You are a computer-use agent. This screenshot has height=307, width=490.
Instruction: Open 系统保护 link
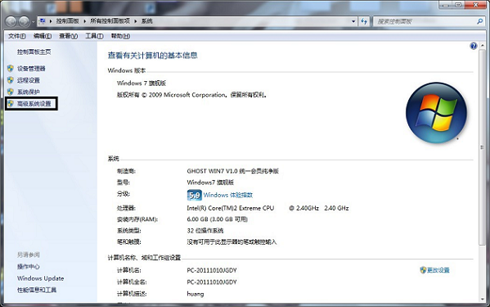tap(29, 92)
